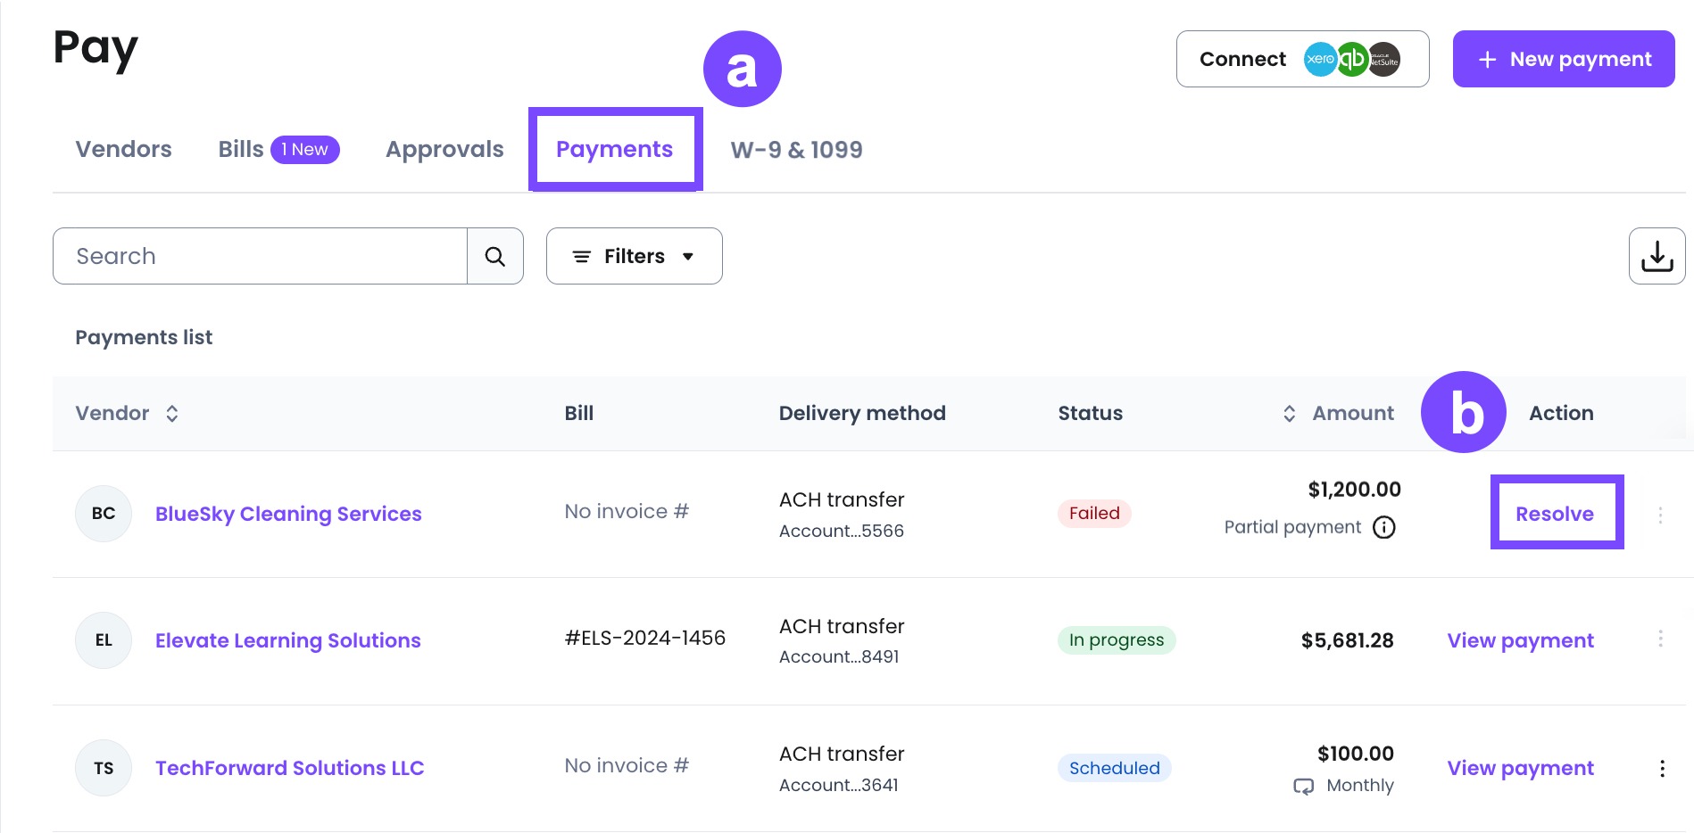Go to the Approvals tab

click(444, 149)
